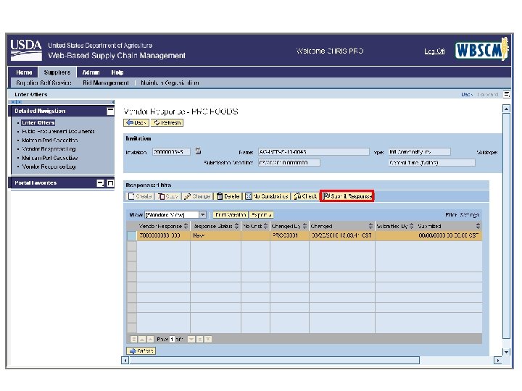The image size is (522, 391).
Task: Open the Home tab
Action: (x=24, y=72)
